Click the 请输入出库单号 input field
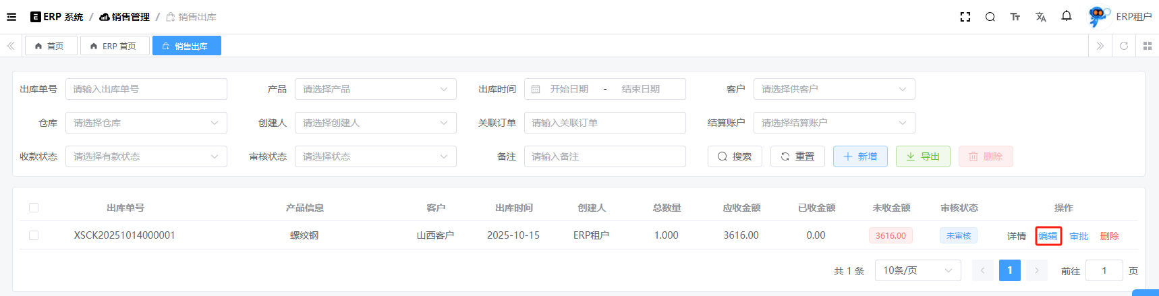The width and height of the screenshot is (1159, 296). [x=146, y=89]
